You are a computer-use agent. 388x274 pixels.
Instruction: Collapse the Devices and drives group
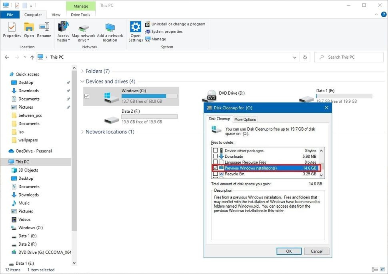tap(82, 81)
